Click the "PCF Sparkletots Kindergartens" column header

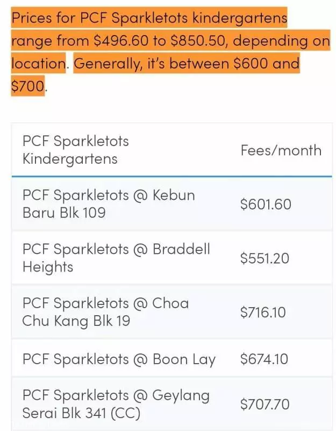coord(75,150)
